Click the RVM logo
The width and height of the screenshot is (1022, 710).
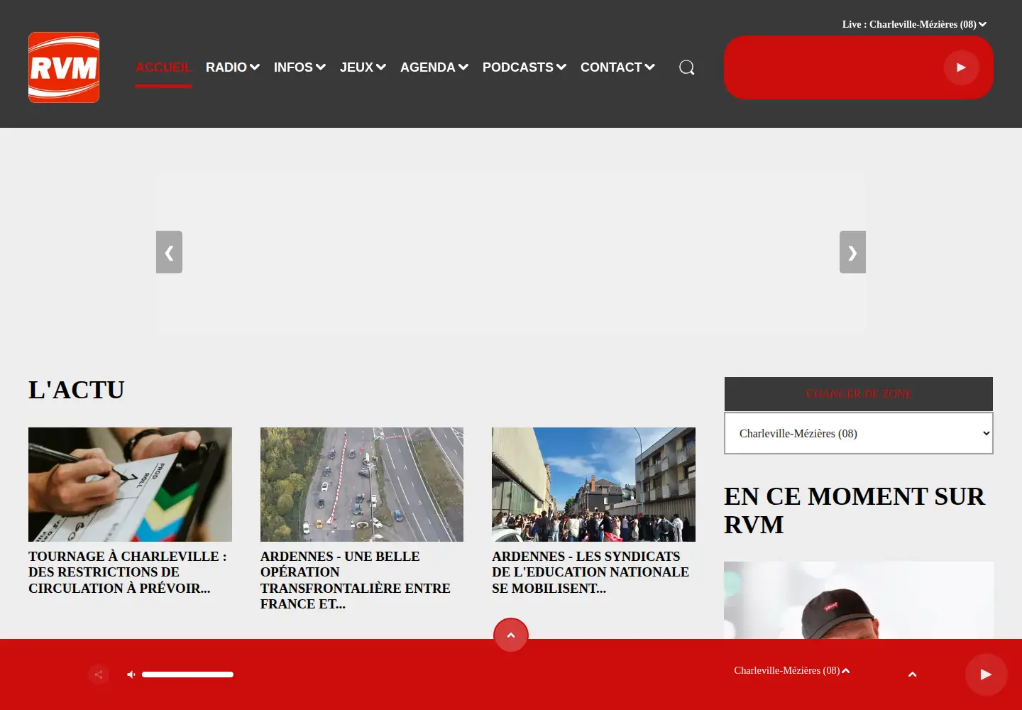(64, 67)
